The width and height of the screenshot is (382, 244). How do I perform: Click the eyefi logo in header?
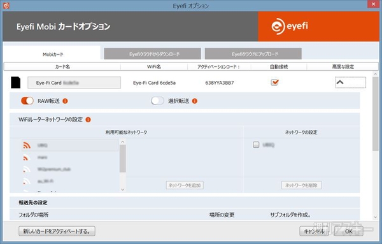[290, 26]
